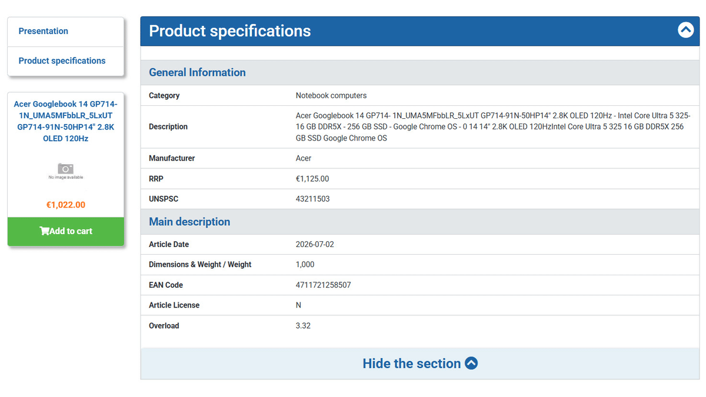Select the 4711721258507 EAN value
Viewport: 706px width, 397px height.
(x=324, y=285)
